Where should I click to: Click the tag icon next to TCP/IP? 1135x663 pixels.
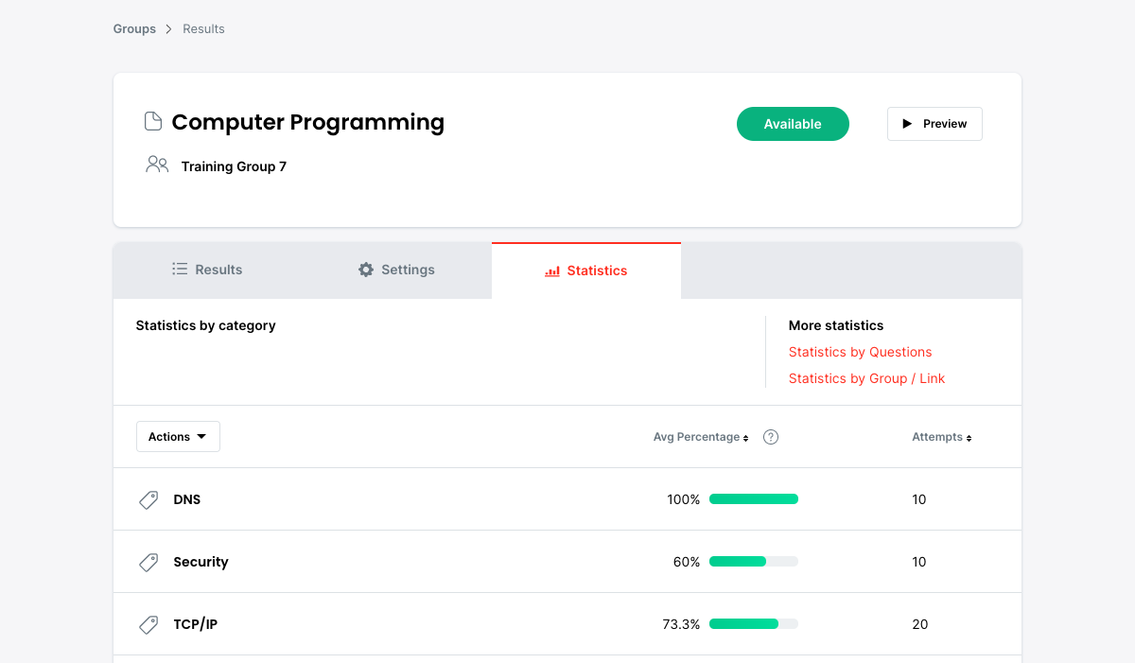point(148,625)
